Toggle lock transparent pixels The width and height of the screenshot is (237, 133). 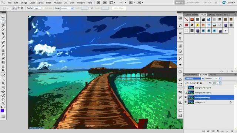(191, 83)
